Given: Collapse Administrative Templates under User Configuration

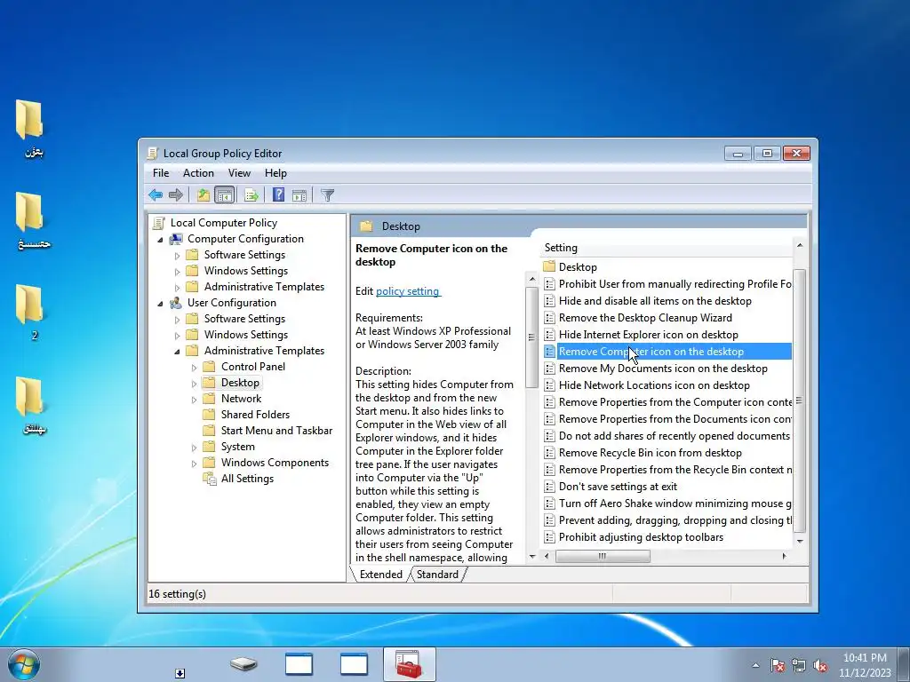Looking at the screenshot, I should [177, 351].
